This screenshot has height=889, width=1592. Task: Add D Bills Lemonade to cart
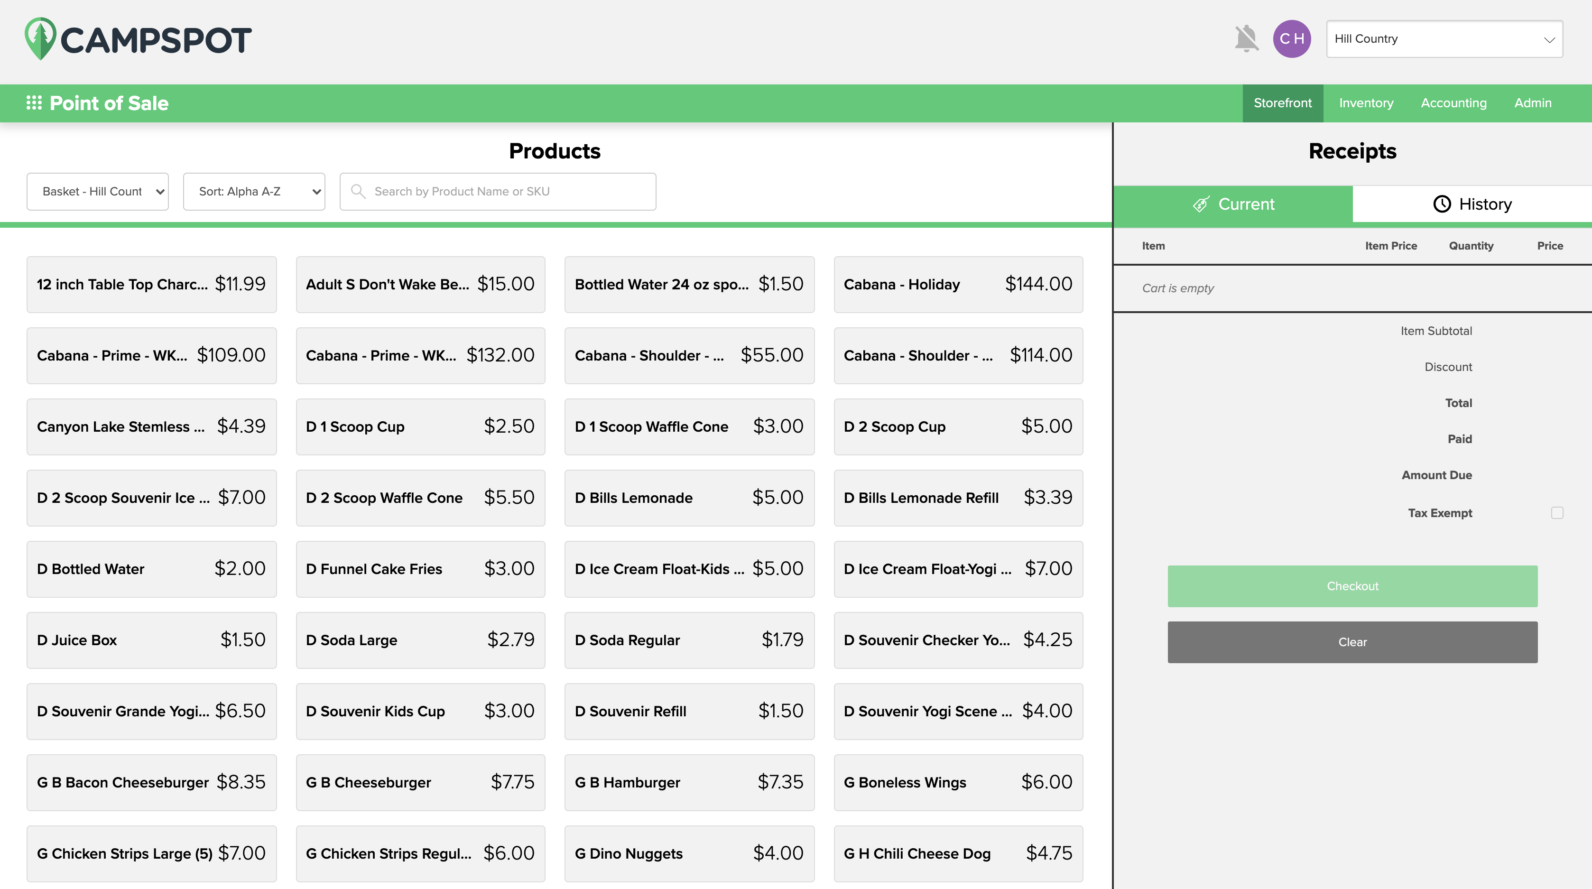(689, 498)
